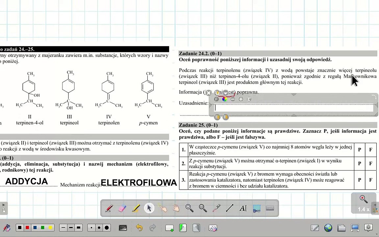Viewport: 379px width, 237px height.
Task: Increase text size with plus button
Action: pyautogui.click(x=241, y=99)
